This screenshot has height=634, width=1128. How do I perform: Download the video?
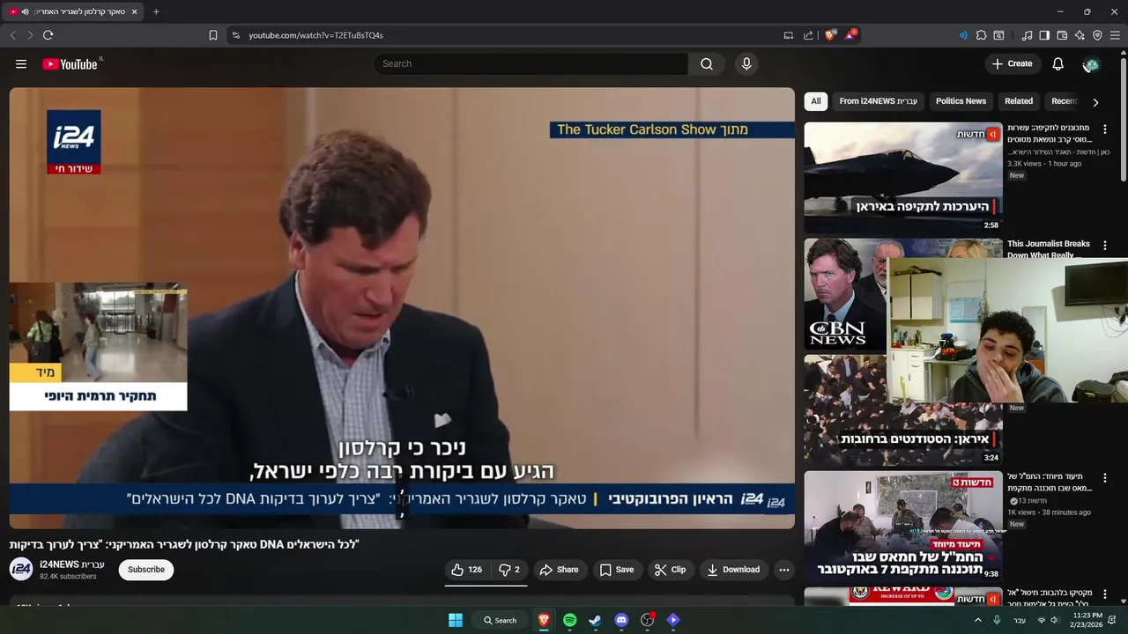point(734,570)
